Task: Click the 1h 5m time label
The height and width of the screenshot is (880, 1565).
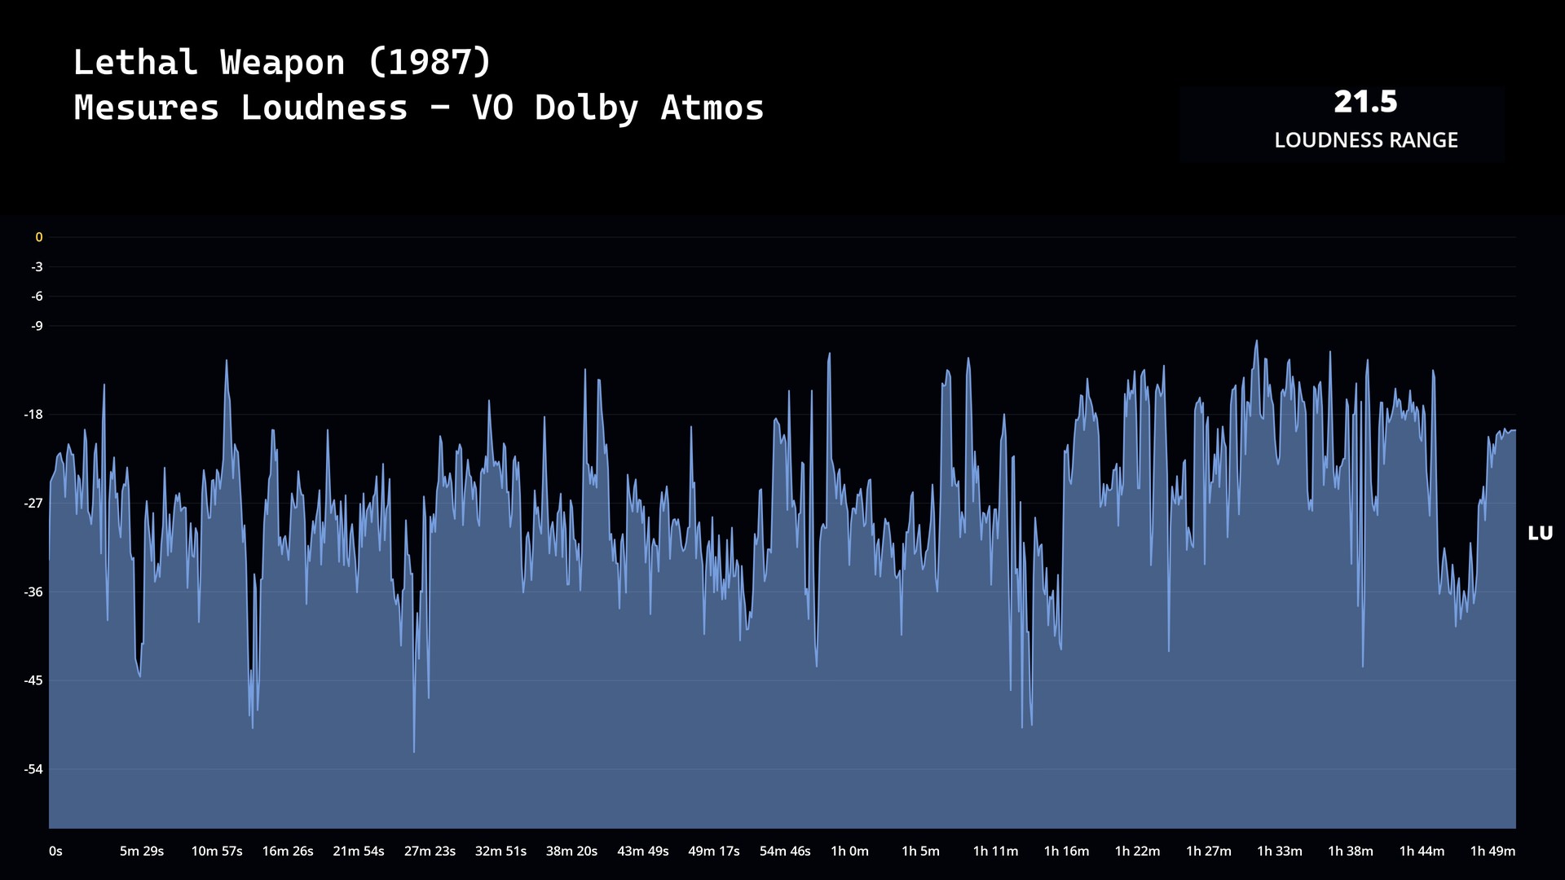Action: (x=920, y=851)
